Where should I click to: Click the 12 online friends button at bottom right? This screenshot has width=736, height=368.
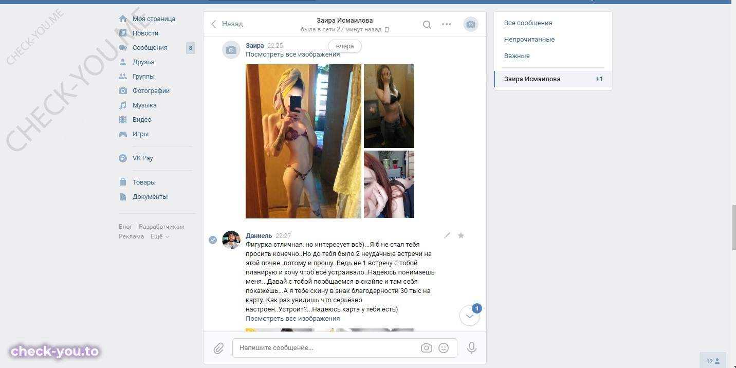pyautogui.click(x=713, y=361)
